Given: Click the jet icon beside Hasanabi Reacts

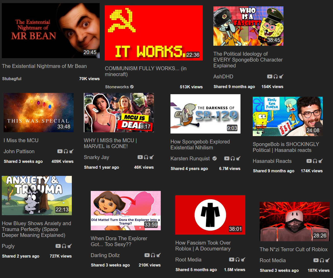Looking at the screenshot, I should pos(320,161).
